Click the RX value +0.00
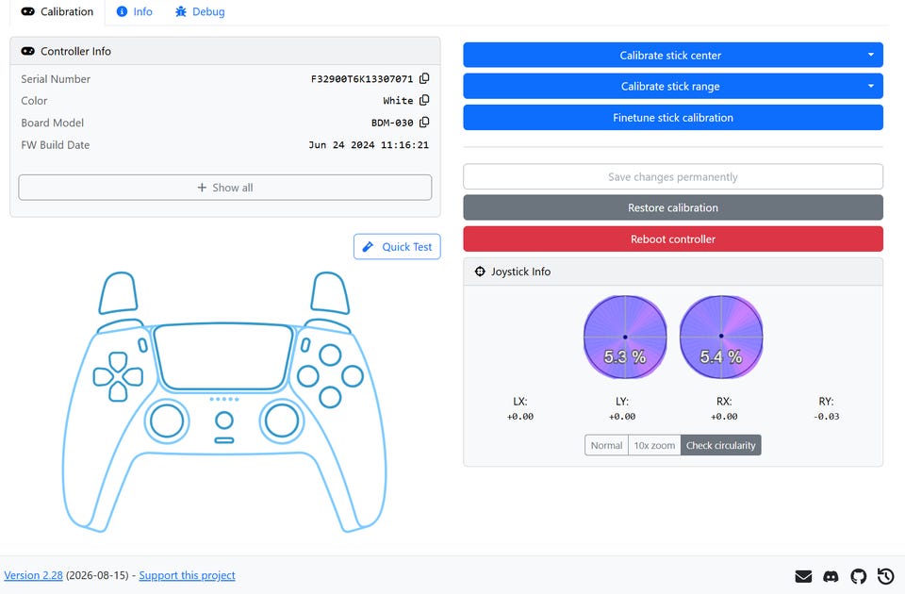Image resolution: width=905 pixels, height=594 pixels. tap(724, 416)
